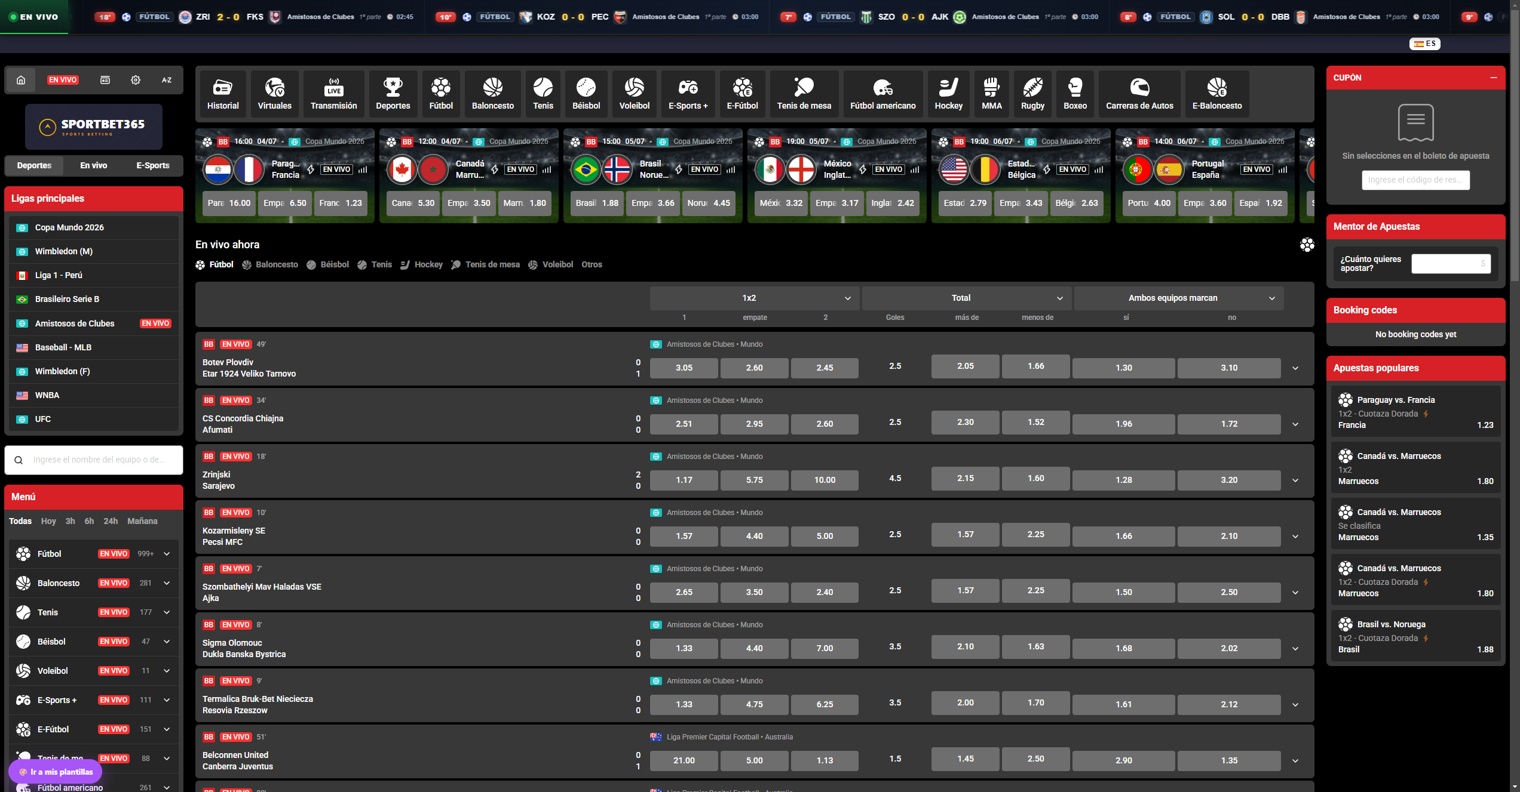The width and height of the screenshot is (1520, 792).
Task: Open stats for Portugal vs España card
Action: tap(1283, 170)
